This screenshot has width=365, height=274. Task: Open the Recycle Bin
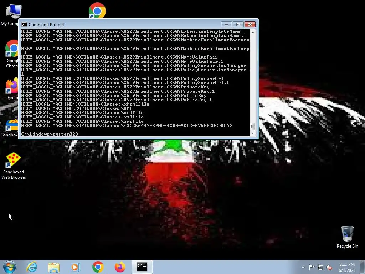[x=347, y=237]
